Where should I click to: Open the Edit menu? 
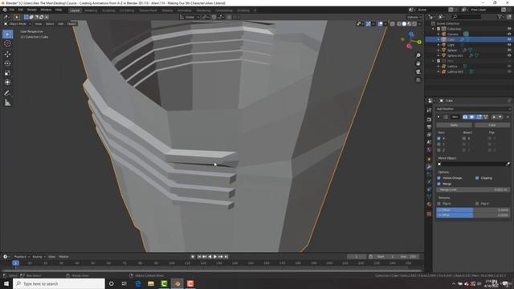coord(21,10)
